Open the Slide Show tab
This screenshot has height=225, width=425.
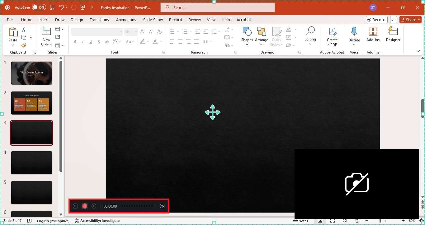coord(153,20)
